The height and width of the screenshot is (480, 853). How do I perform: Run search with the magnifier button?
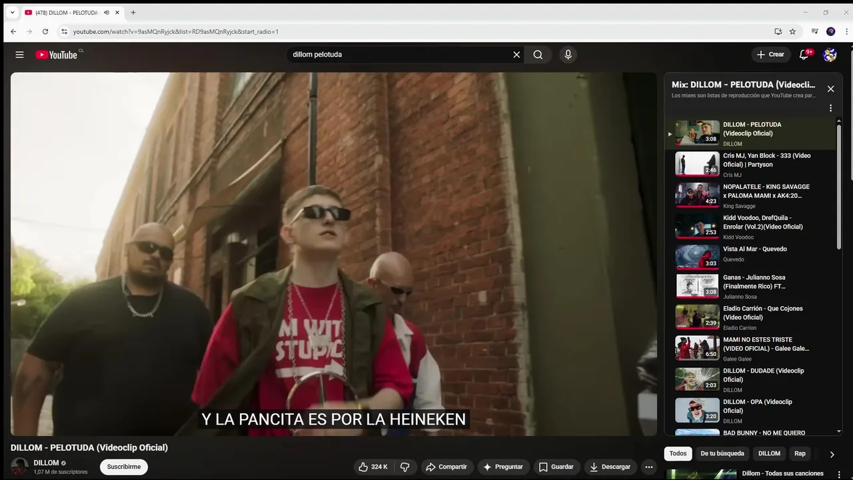point(538,55)
